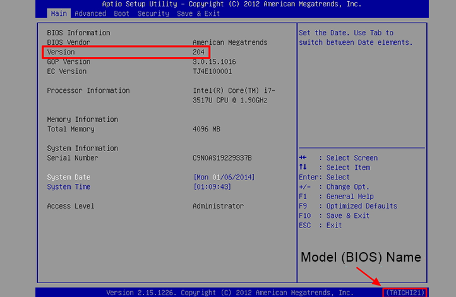
Task: Click the F1 General Help hint
Action: pos(336,197)
